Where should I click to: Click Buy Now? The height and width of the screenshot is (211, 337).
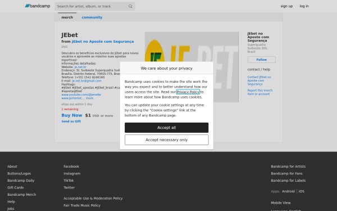coord(72,115)
